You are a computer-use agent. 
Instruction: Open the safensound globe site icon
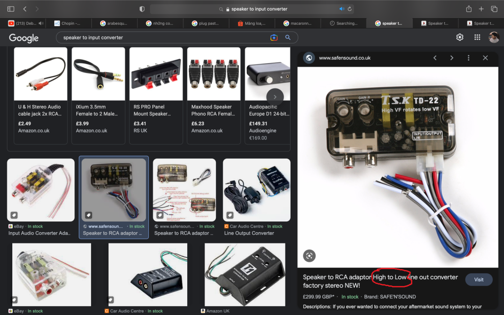309,58
